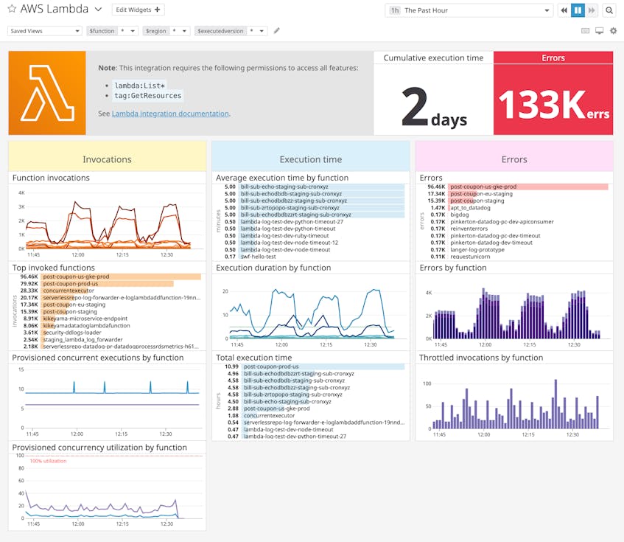Pause live dashboard updates
Image resolution: width=624 pixels, height=542 pixels.
578,10
